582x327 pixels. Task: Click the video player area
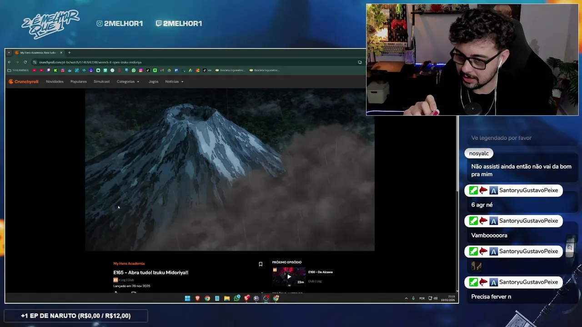(230, 169)
